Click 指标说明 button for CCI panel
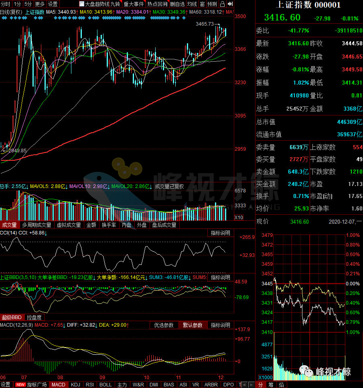The image size is (363, 388). 220,233
